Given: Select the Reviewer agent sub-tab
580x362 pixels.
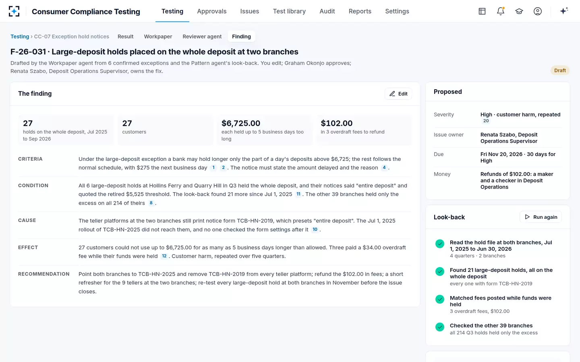Looking at the screenshot, I should point(202,37).
